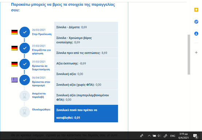
Task: Open the clock showing 3:19 μμ
Action: [x=183, y=136]
